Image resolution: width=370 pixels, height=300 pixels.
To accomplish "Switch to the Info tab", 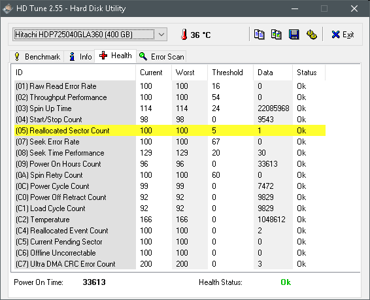I will (80, 57).
